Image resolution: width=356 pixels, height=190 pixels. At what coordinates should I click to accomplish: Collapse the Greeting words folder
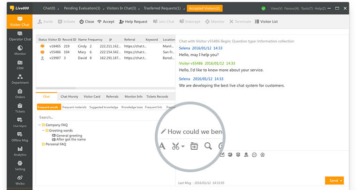(44, 131)
